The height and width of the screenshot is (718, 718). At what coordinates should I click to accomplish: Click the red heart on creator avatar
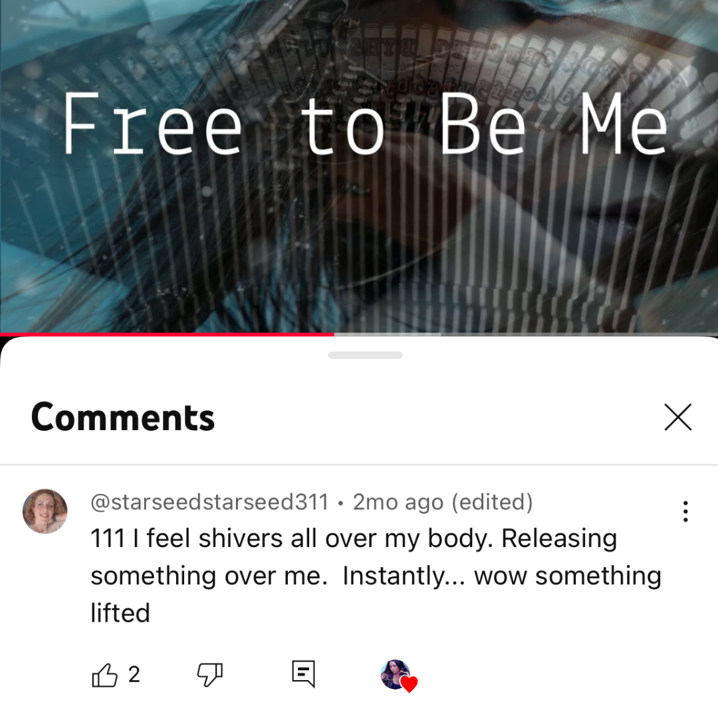click(x=410, y=684)
